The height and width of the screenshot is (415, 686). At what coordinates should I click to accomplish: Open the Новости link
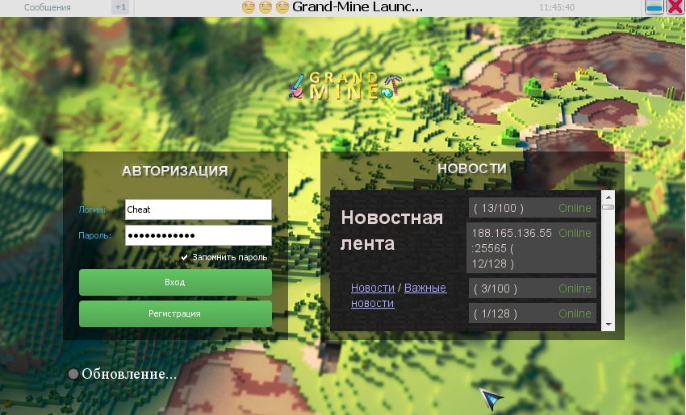[373, 288]
